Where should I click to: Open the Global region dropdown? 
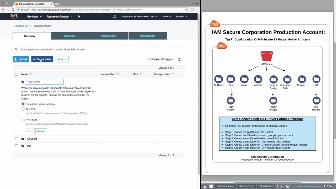[166, 17]
